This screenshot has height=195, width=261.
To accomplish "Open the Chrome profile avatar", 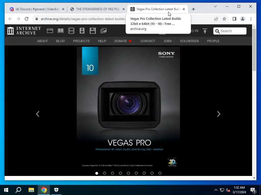I will pos(243,19).
